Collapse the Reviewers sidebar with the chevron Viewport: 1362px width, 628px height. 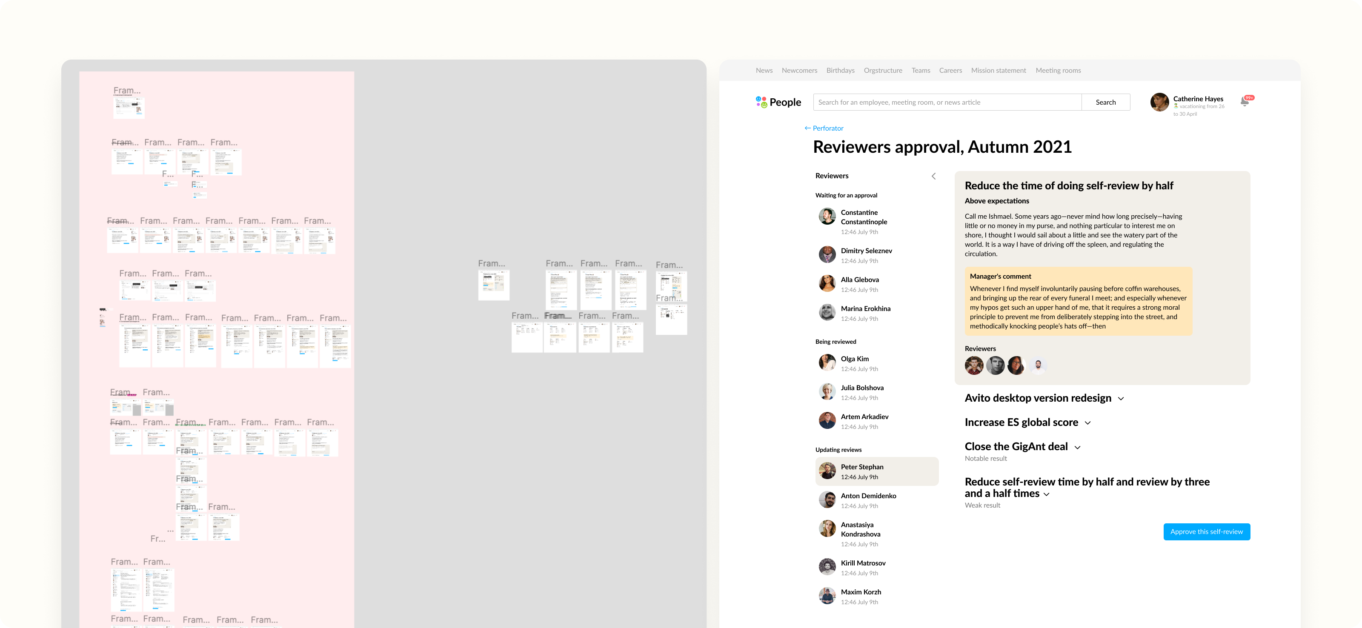934,176
